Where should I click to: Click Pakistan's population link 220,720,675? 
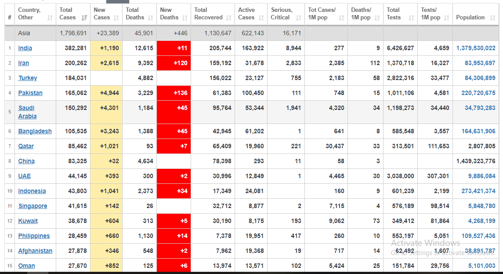pos(478,93)
